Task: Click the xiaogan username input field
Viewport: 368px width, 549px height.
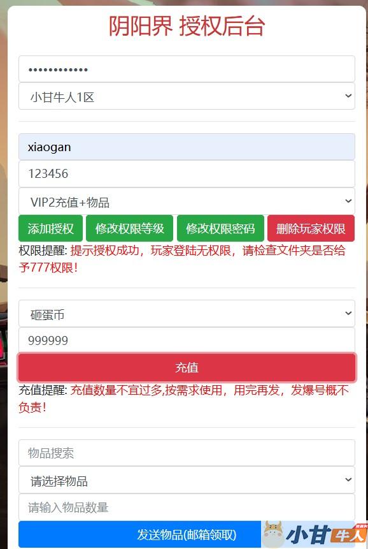Action: coord(187,147)
